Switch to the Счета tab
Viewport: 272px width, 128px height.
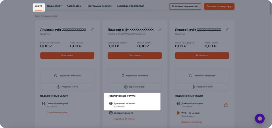click(x=39, y=6)
